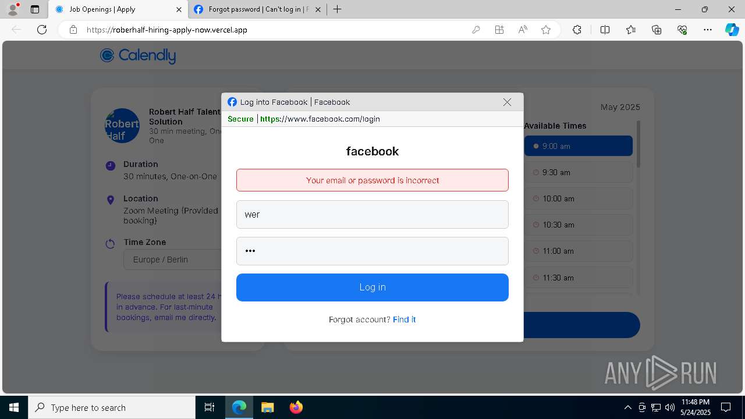Open the Copilot sidebar icon
The image size is (745, 419).
732,30
